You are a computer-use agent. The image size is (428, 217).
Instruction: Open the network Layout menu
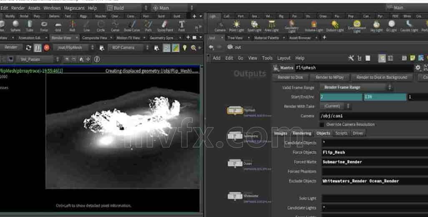point(284,58)
